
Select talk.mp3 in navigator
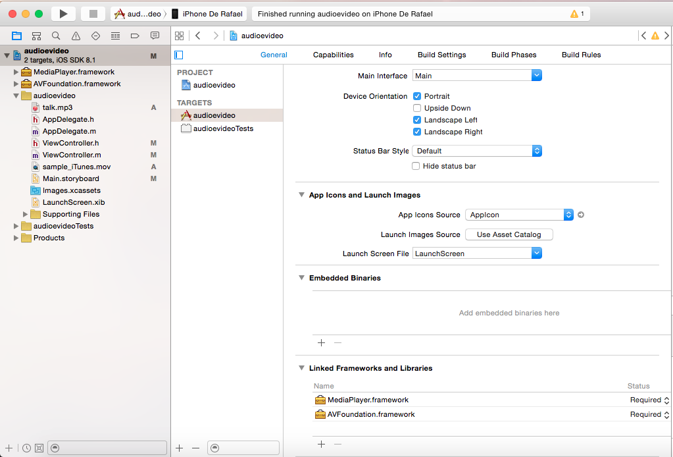(x=86, y=107)
